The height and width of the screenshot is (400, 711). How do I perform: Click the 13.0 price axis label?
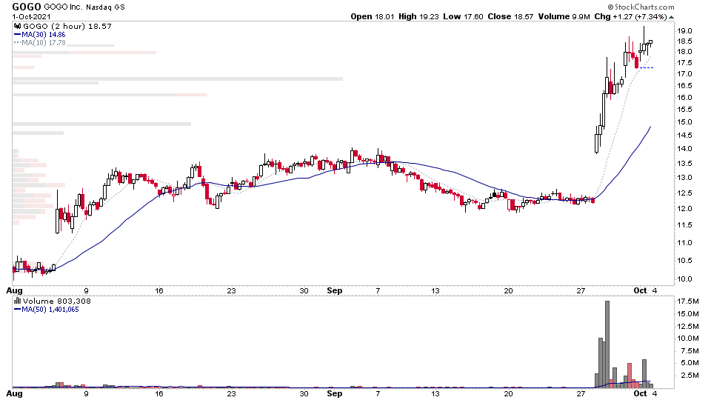coord(684,178)
